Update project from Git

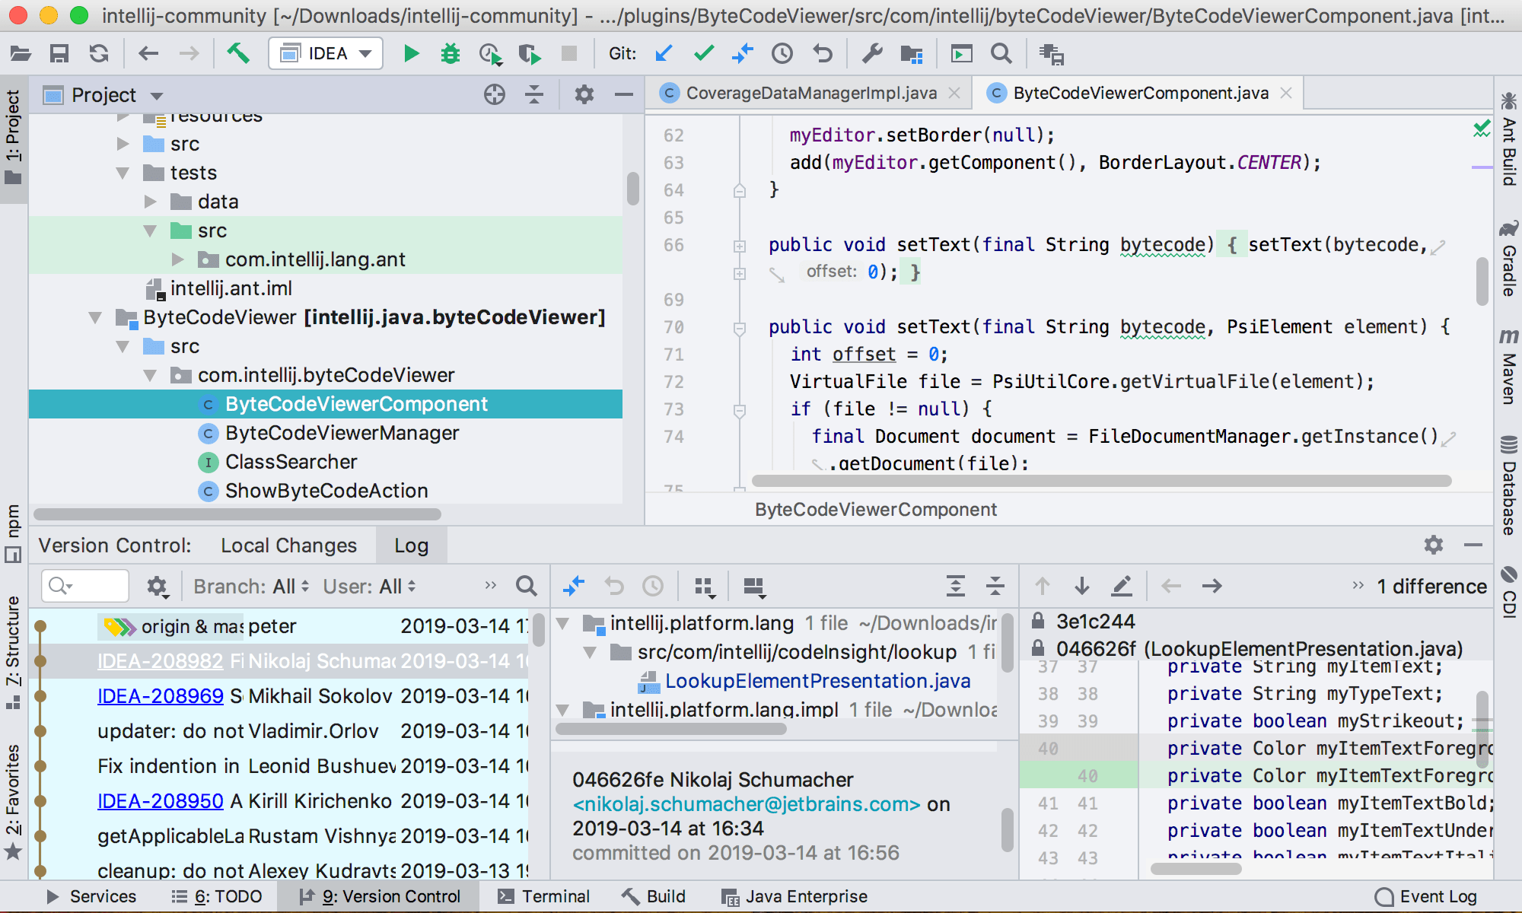click(663, 53)
